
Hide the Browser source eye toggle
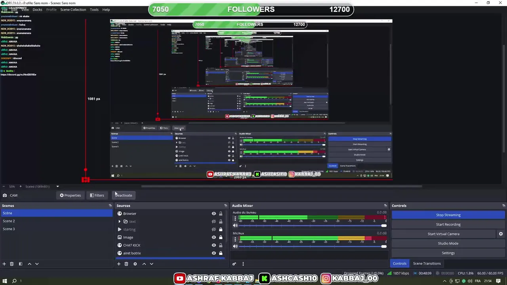click(214, 214)
